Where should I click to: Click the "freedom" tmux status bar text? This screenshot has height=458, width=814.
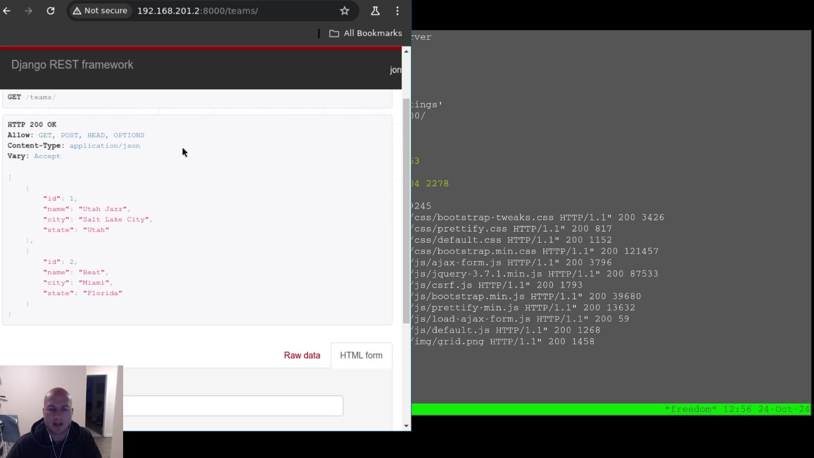coord(691,409)
